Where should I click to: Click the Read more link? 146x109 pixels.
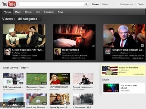click(x=137, y=58)
